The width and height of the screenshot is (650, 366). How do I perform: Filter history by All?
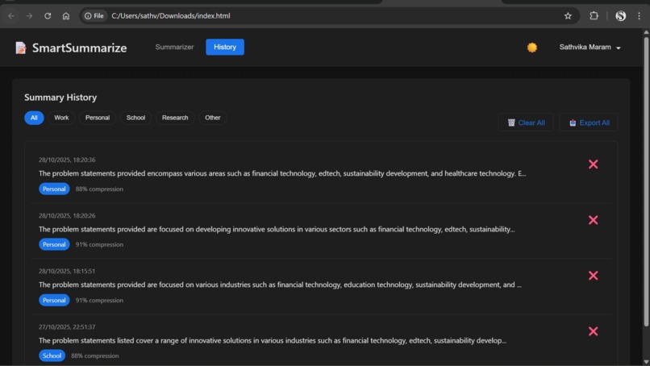click(34, 118)
